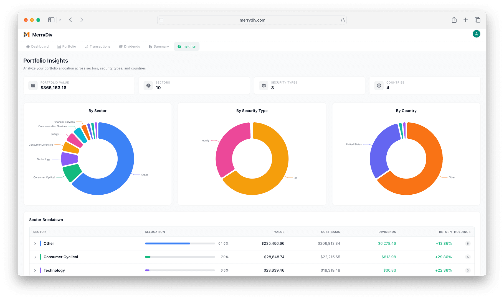
Task: Open the Summary page
Action: [159, 46]
